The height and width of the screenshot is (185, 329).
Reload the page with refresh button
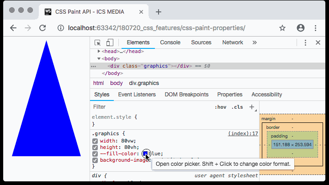[x=42, y=28]
